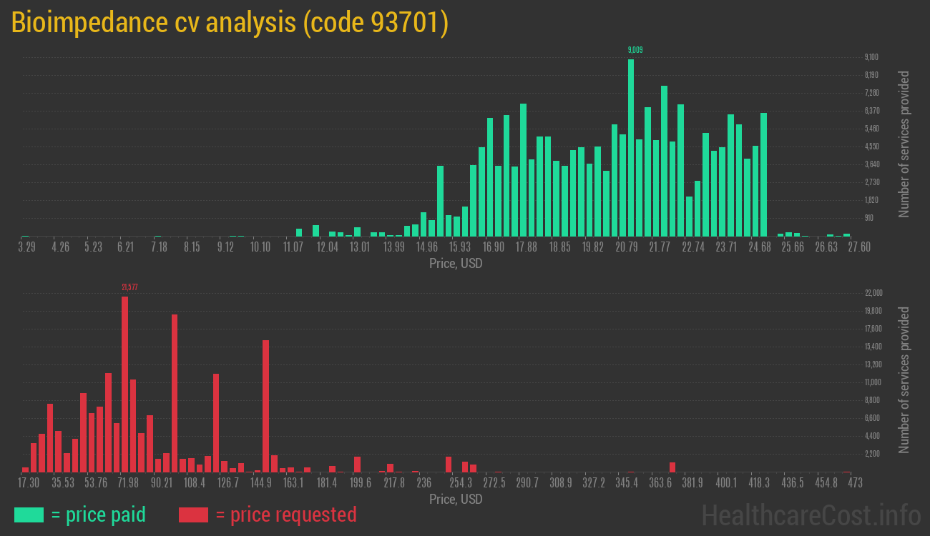The image size is (930, 536).
Task: Click the '= price paid' legend text
Action: [x=98, y=515]
